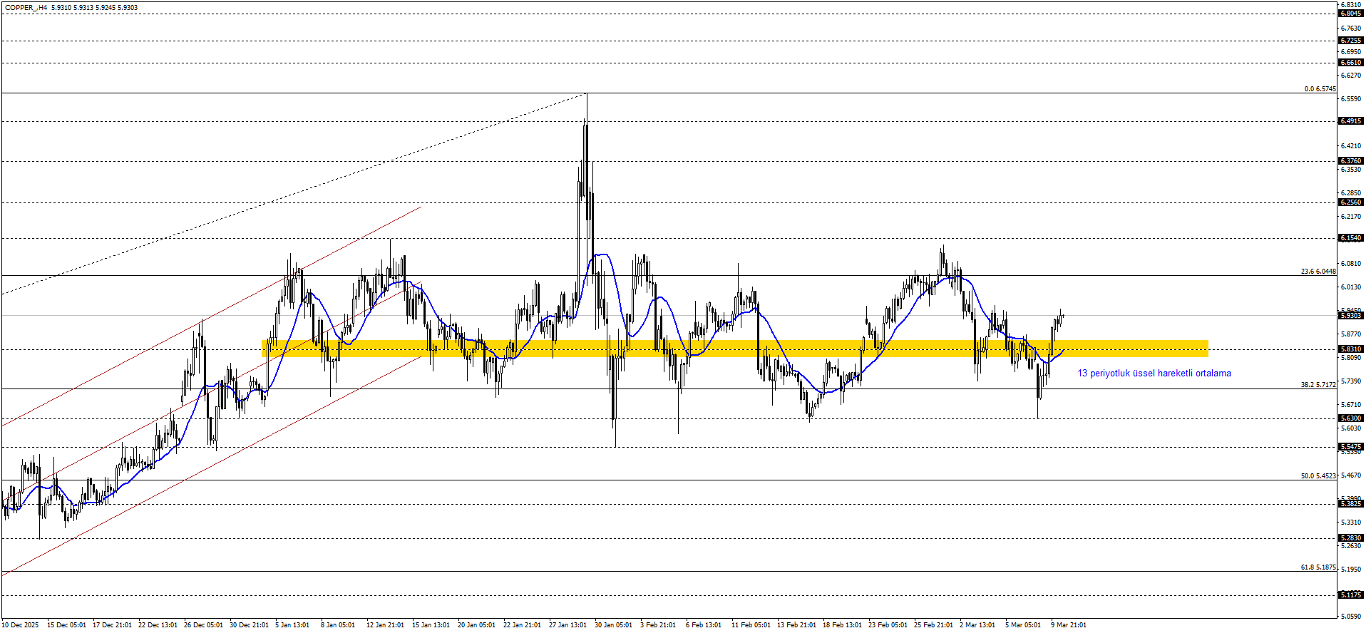Select the 5.6300 price level tag
This screenshot has height=633, width=1366.
1351,418
